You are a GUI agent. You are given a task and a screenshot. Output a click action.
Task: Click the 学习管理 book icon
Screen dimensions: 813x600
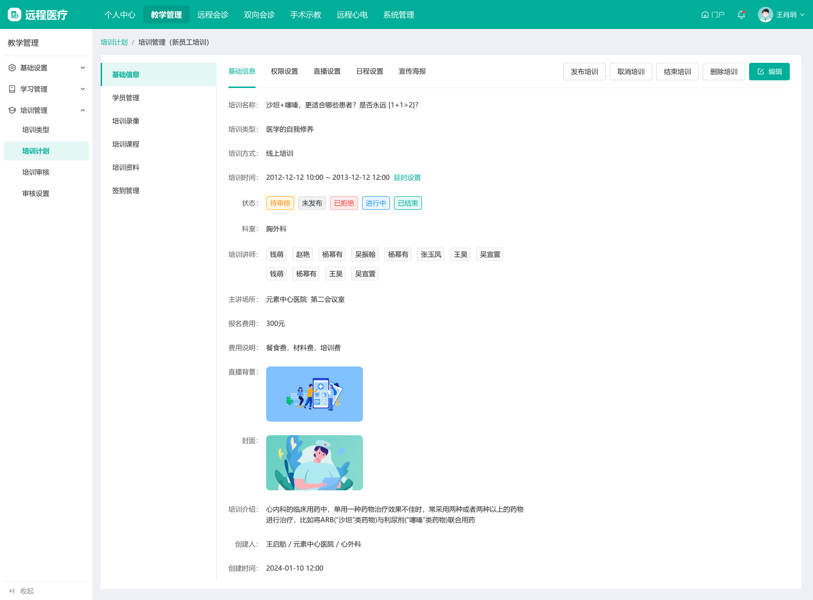(12, 89)
